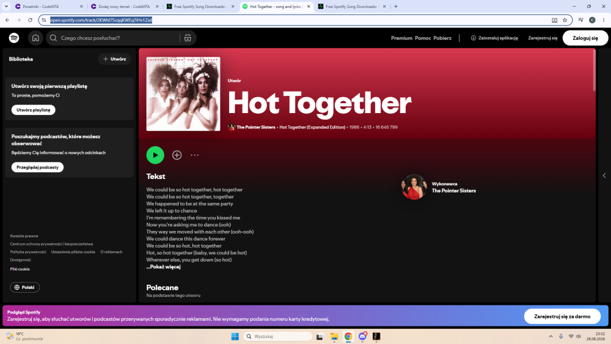Add Hot Together to library with plus icon
Image resolution: width=611 pixels, height=344 pixels.
point(177,155)
